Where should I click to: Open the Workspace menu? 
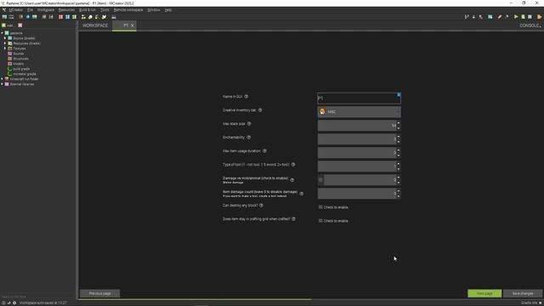tap(45, 10)
